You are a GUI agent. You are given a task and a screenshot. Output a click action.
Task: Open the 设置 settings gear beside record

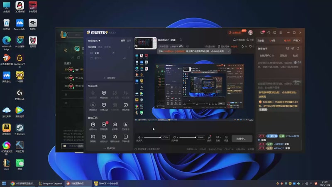pyautogui.click(x=226, y=137)
